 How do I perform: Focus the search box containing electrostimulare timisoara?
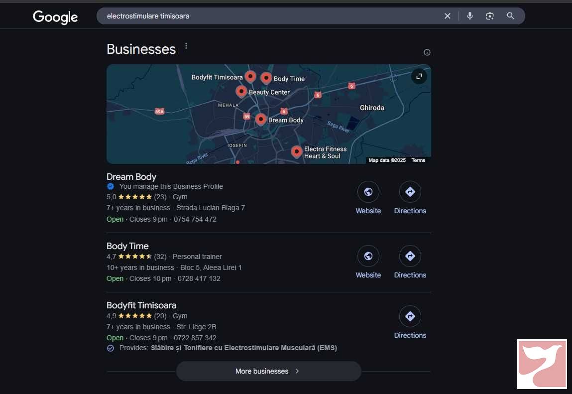pos(270,16)
